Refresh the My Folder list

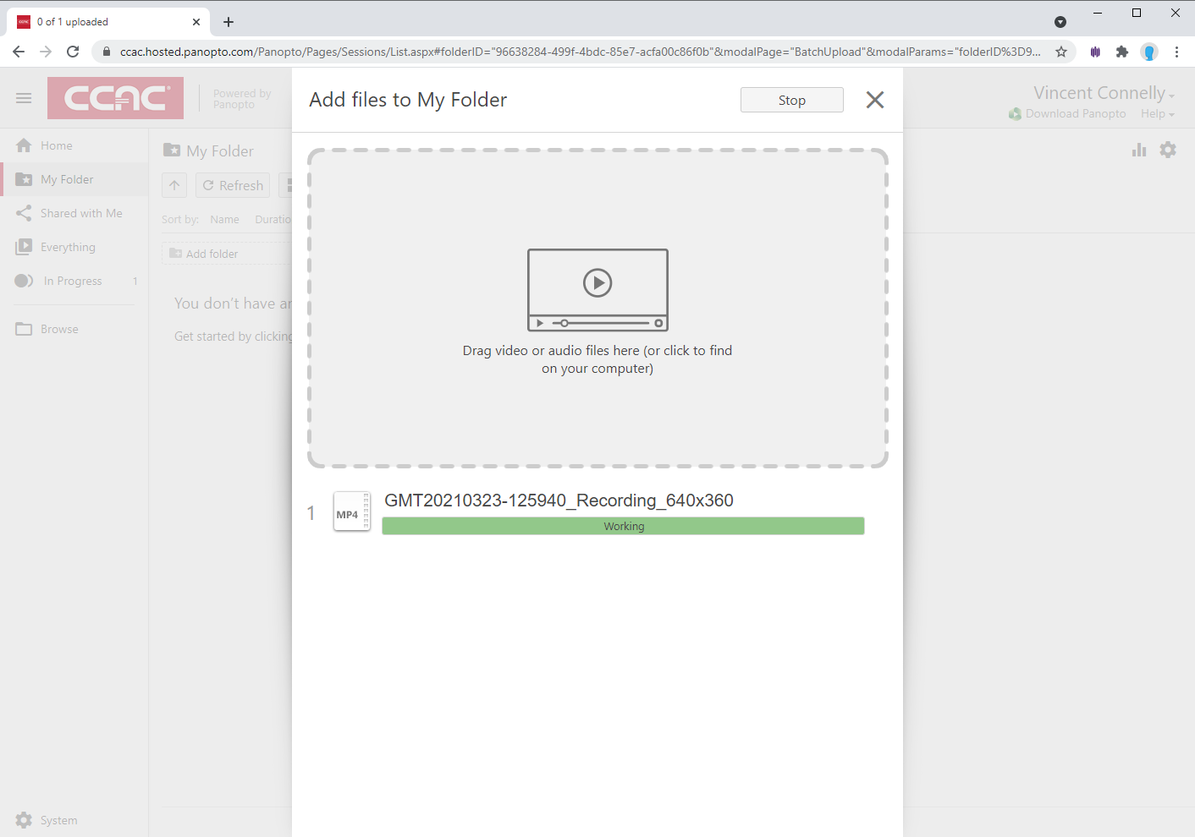click(x=233, y=185)
